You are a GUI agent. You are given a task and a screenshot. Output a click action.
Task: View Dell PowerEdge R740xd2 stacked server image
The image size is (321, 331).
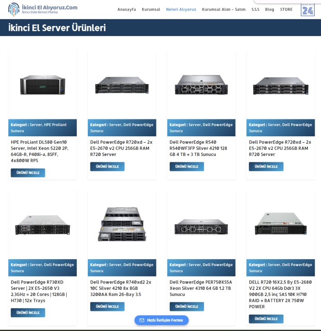(x=122, y=224)
